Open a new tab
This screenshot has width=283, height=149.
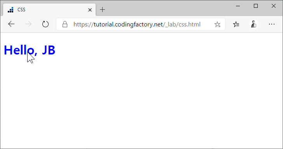pyautogui.click(x=102, y=10)
